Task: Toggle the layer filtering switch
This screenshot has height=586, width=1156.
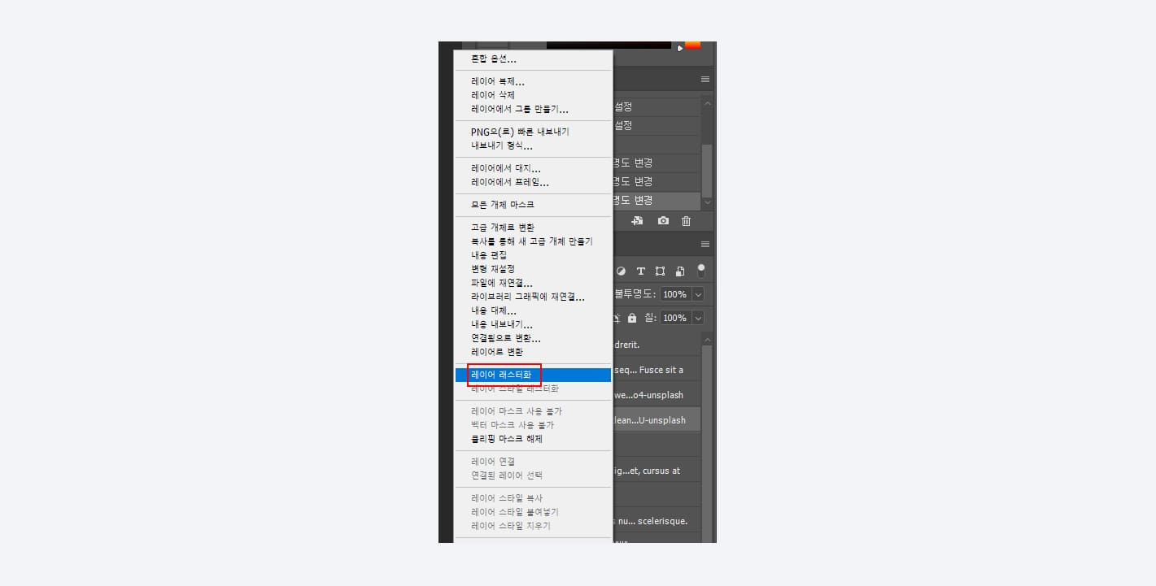Action: click(701, 270)
